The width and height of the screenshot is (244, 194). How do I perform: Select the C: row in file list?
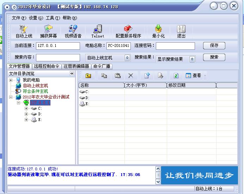(x=158, y=92)
